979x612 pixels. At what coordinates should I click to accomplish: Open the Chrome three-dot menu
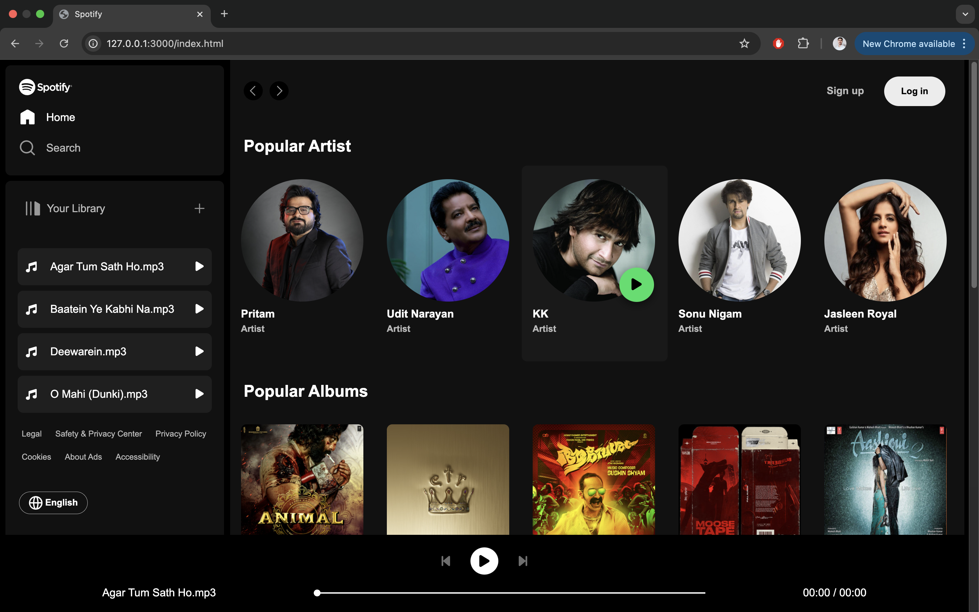point(964,44)
